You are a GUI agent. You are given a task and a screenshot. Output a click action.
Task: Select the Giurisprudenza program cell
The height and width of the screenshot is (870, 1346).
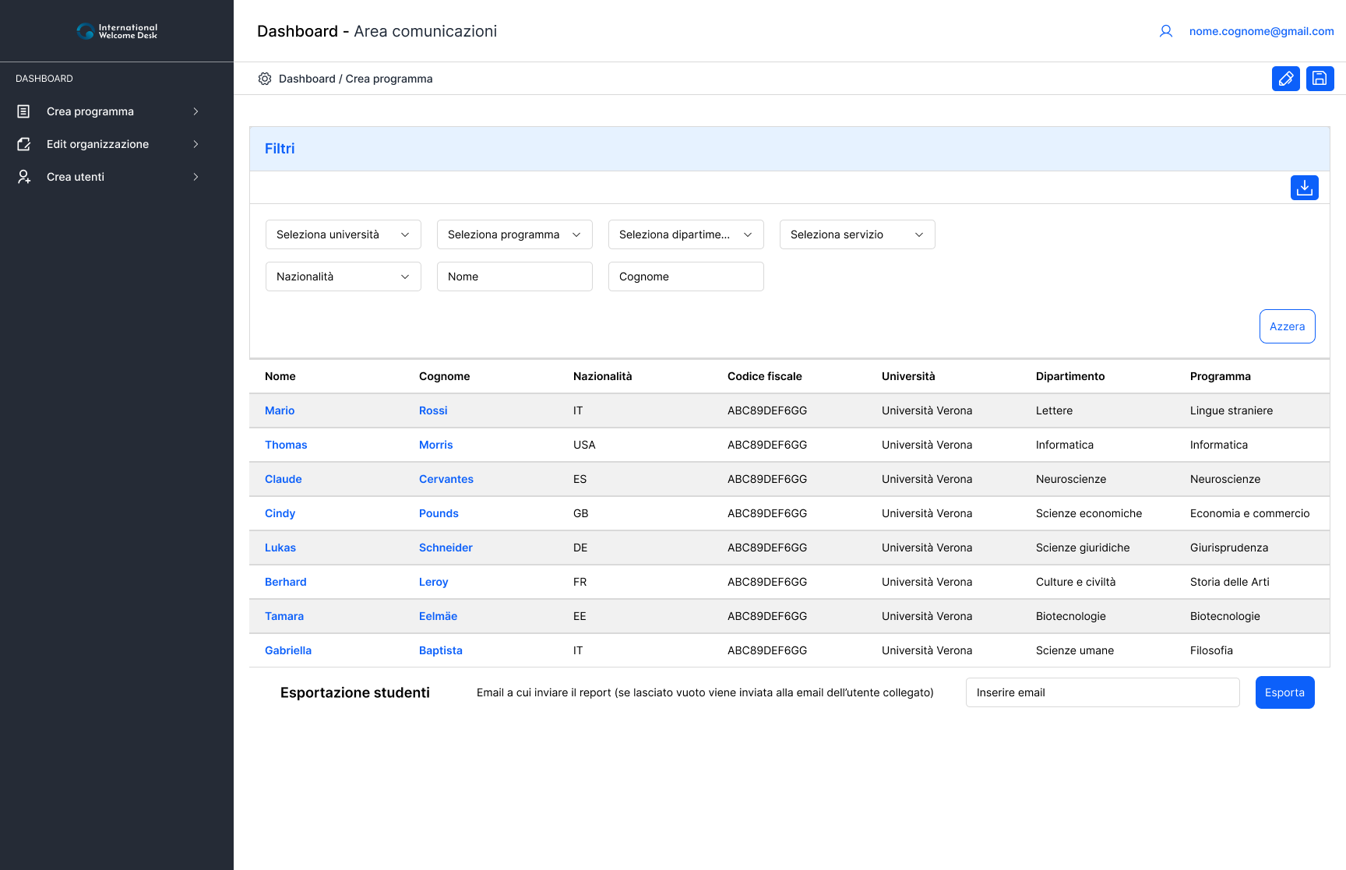click(x=1229, y=548)
